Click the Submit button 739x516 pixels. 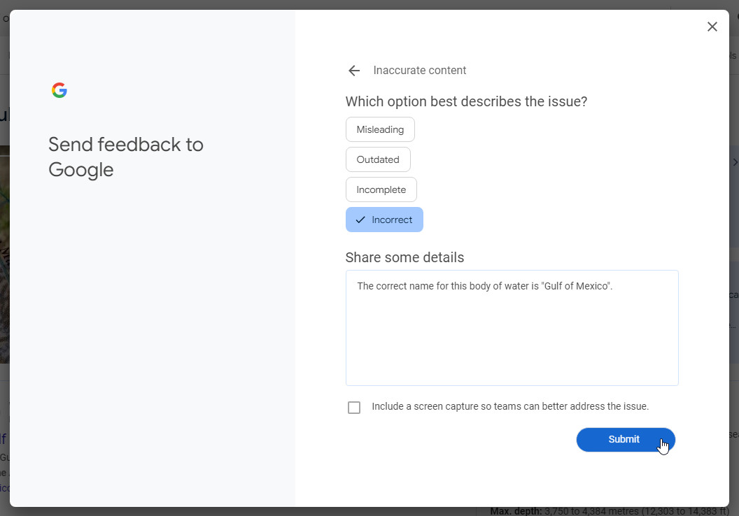coord(625,440)
